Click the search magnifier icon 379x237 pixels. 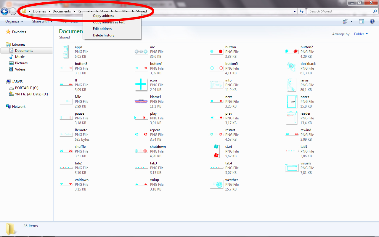(375, 11)
